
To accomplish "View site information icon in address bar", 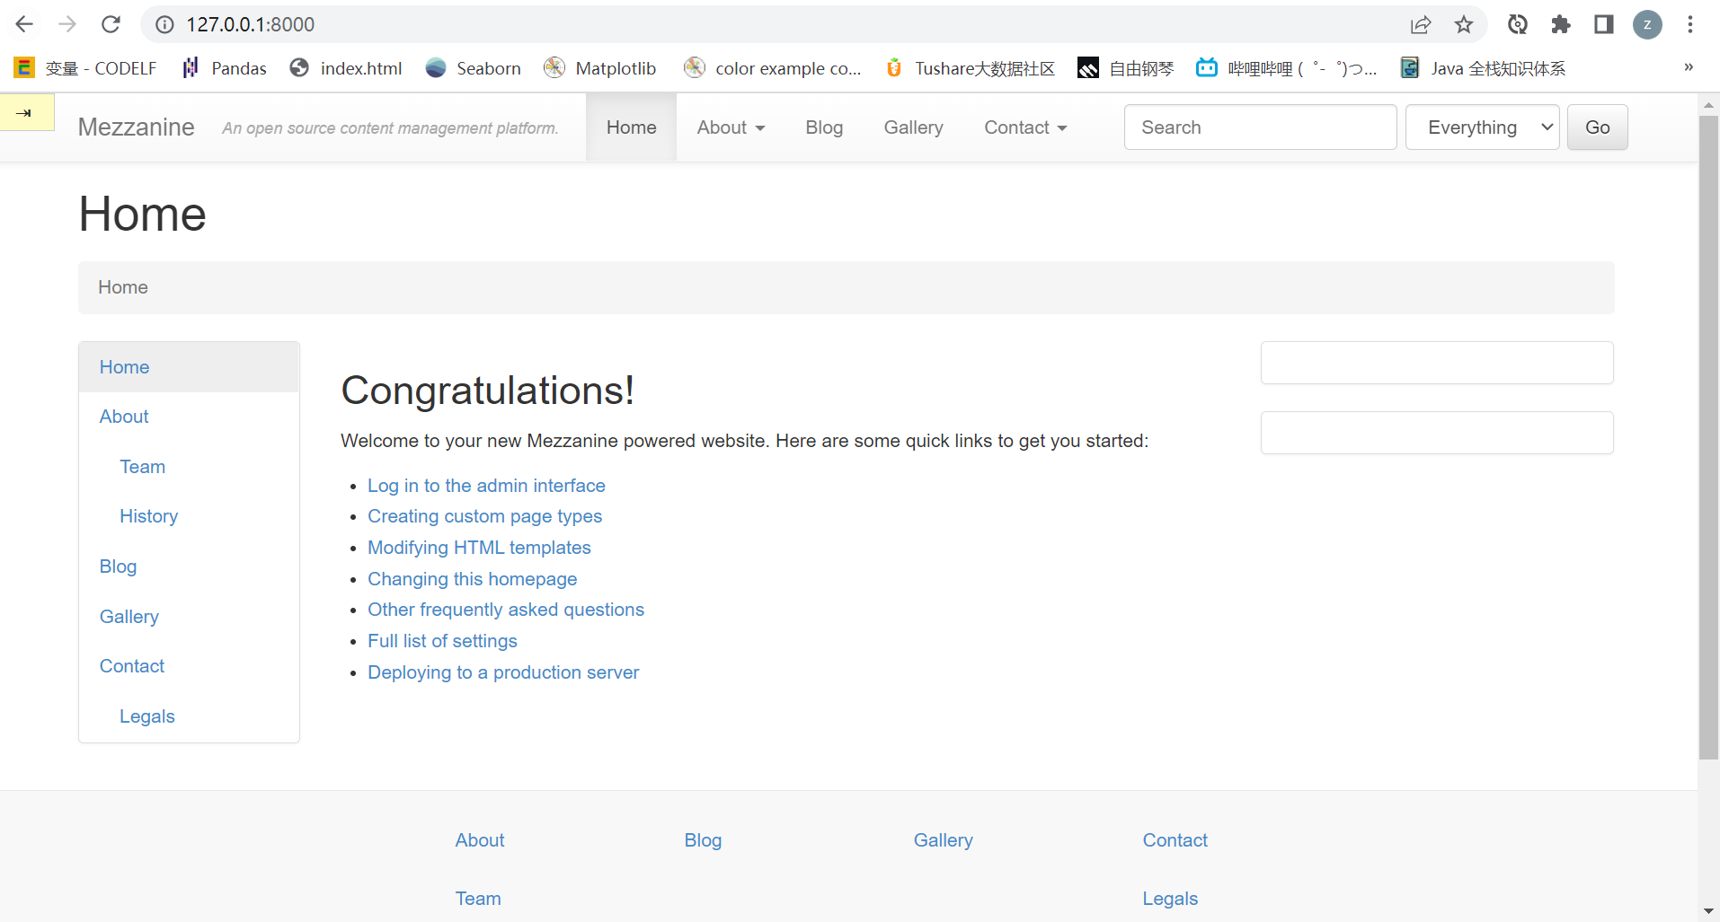I will click(164, 24).
